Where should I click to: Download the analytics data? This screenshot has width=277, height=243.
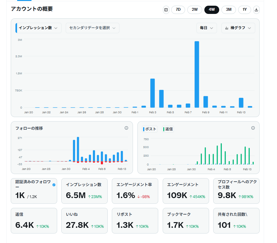pos(256,10)
